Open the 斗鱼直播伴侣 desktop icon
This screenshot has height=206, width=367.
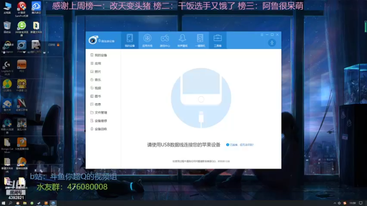[22, 144]
